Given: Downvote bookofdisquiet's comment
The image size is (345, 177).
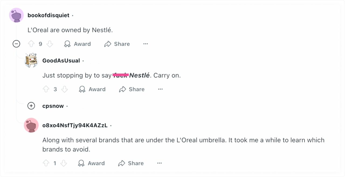Looking at the screenshot, I should 50,44.
